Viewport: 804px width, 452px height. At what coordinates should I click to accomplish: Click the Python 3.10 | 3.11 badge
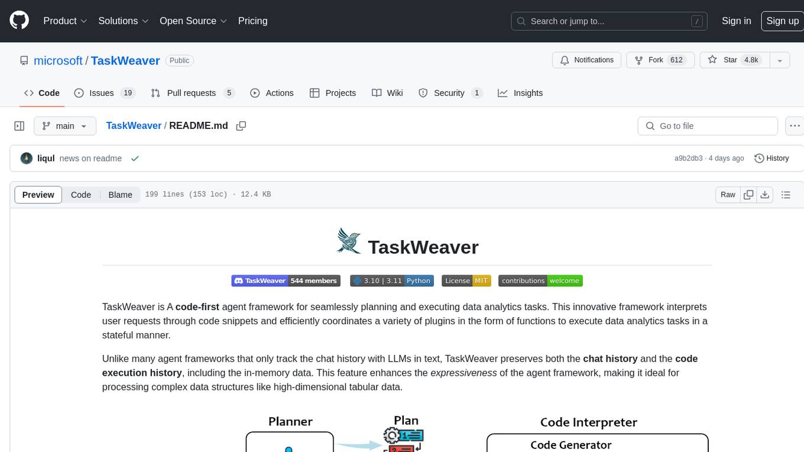click(x=392, y=281)
